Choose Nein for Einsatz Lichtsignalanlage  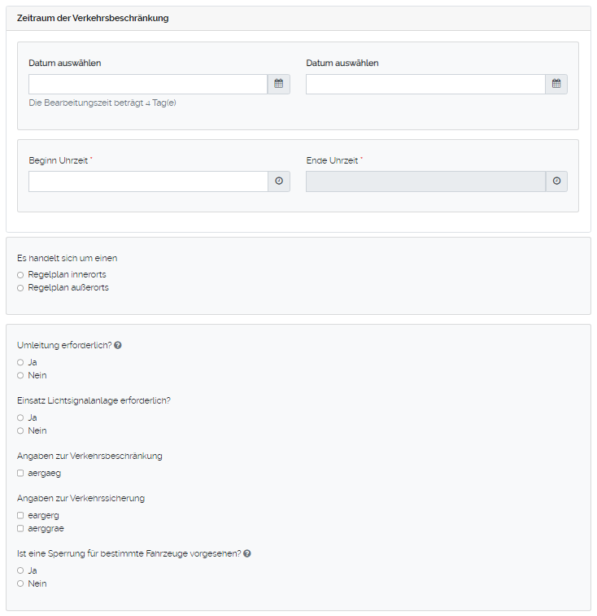pyautogui.click(x=20, y=430)
